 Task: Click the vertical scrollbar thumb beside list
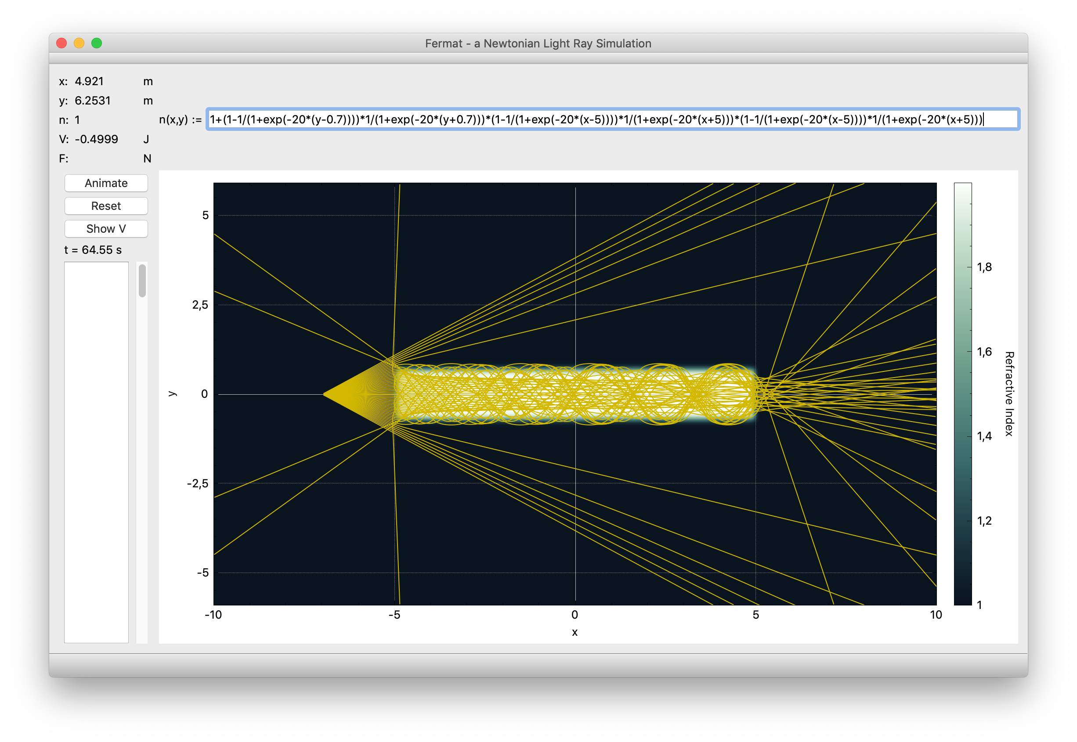(x=142, y=281)
